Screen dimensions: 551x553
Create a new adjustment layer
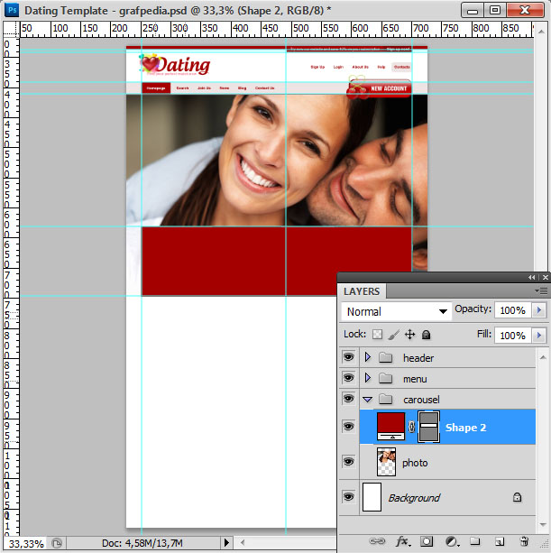click(452, 541)
